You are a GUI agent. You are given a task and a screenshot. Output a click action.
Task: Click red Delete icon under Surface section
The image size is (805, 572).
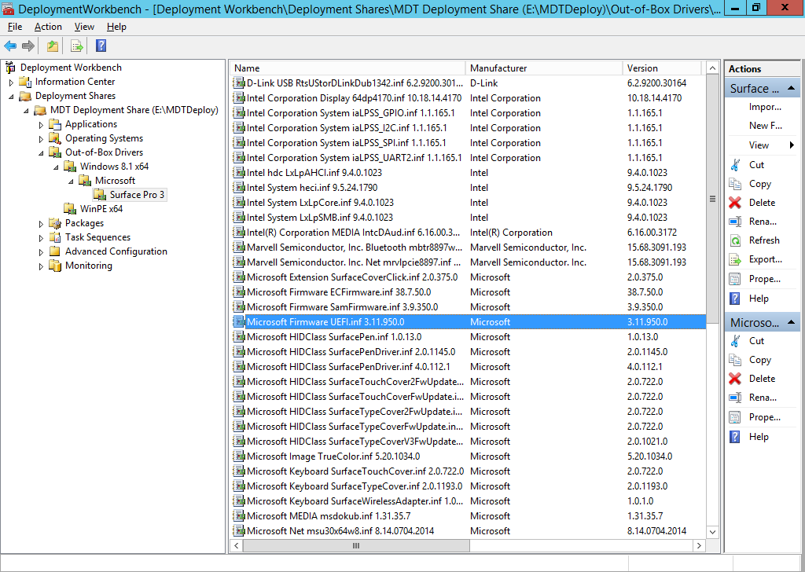click(x=735, y=203)
